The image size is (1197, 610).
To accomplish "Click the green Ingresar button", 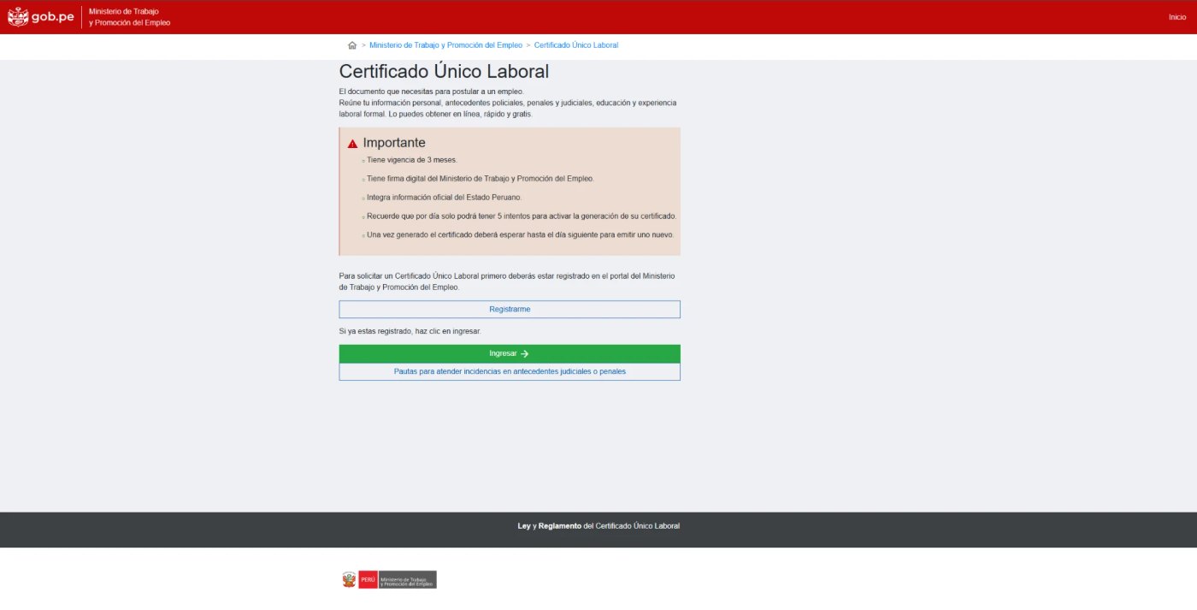I will tap(510, 353).
